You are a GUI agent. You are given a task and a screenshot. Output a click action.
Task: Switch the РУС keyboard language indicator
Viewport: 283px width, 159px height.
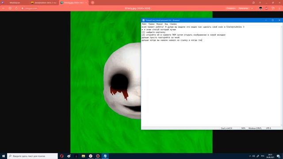coord(263,156)
